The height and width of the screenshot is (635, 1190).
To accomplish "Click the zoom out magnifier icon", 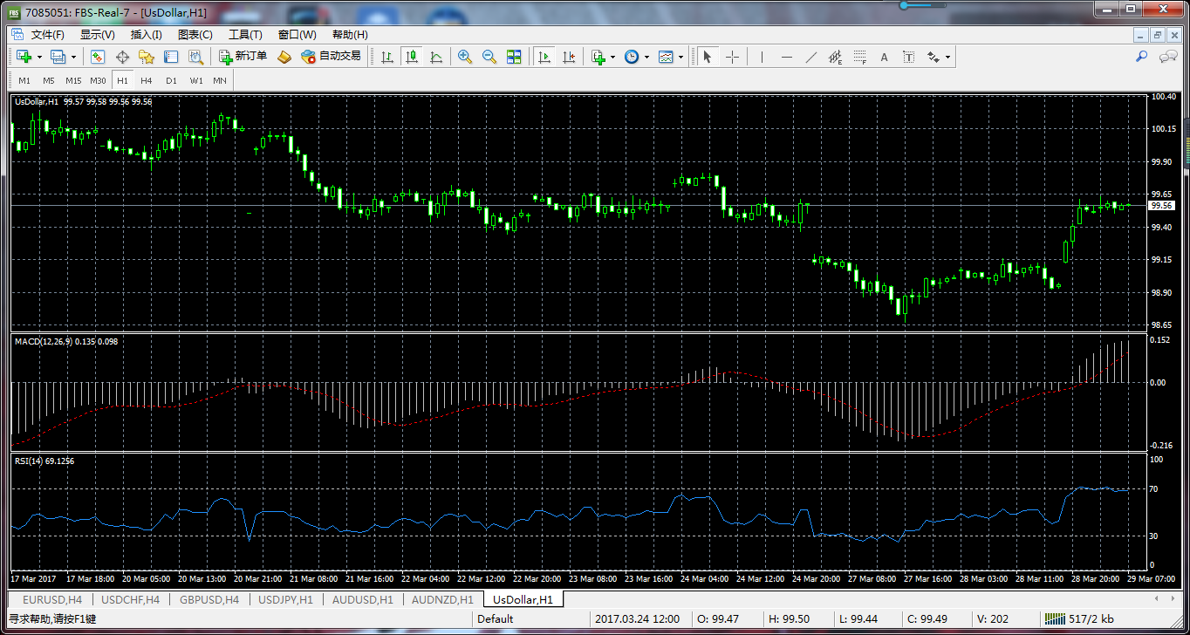I will click(489, 57).
